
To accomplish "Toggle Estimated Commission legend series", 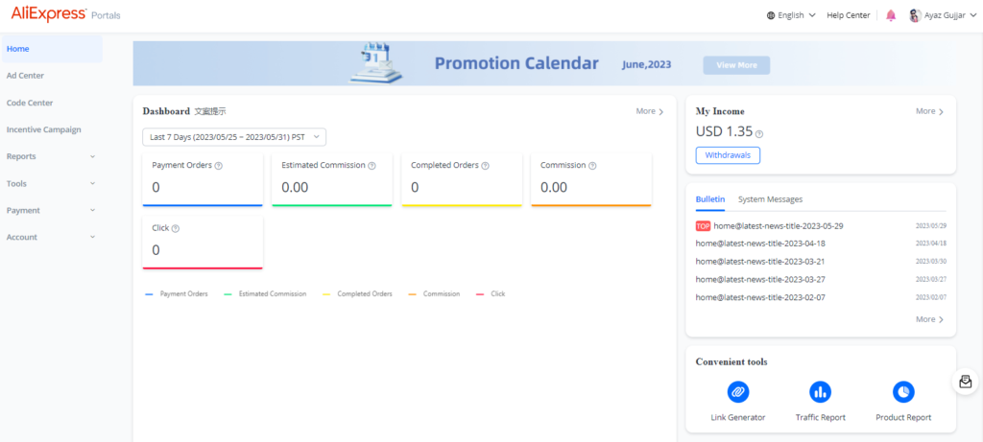I will [265, 293].
